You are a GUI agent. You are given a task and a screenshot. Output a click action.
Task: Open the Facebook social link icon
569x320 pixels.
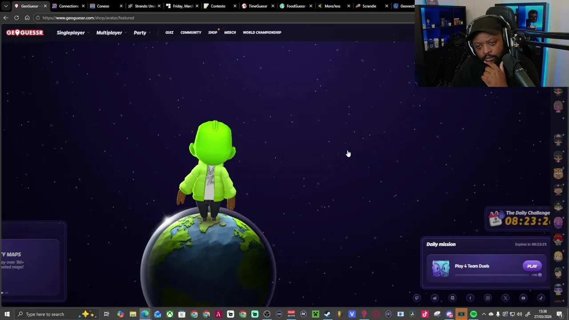[x=470, y=298]
